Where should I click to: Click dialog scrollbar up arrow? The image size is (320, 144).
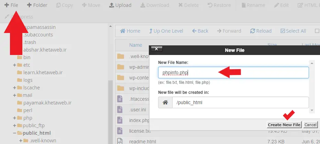pos(312,63)
